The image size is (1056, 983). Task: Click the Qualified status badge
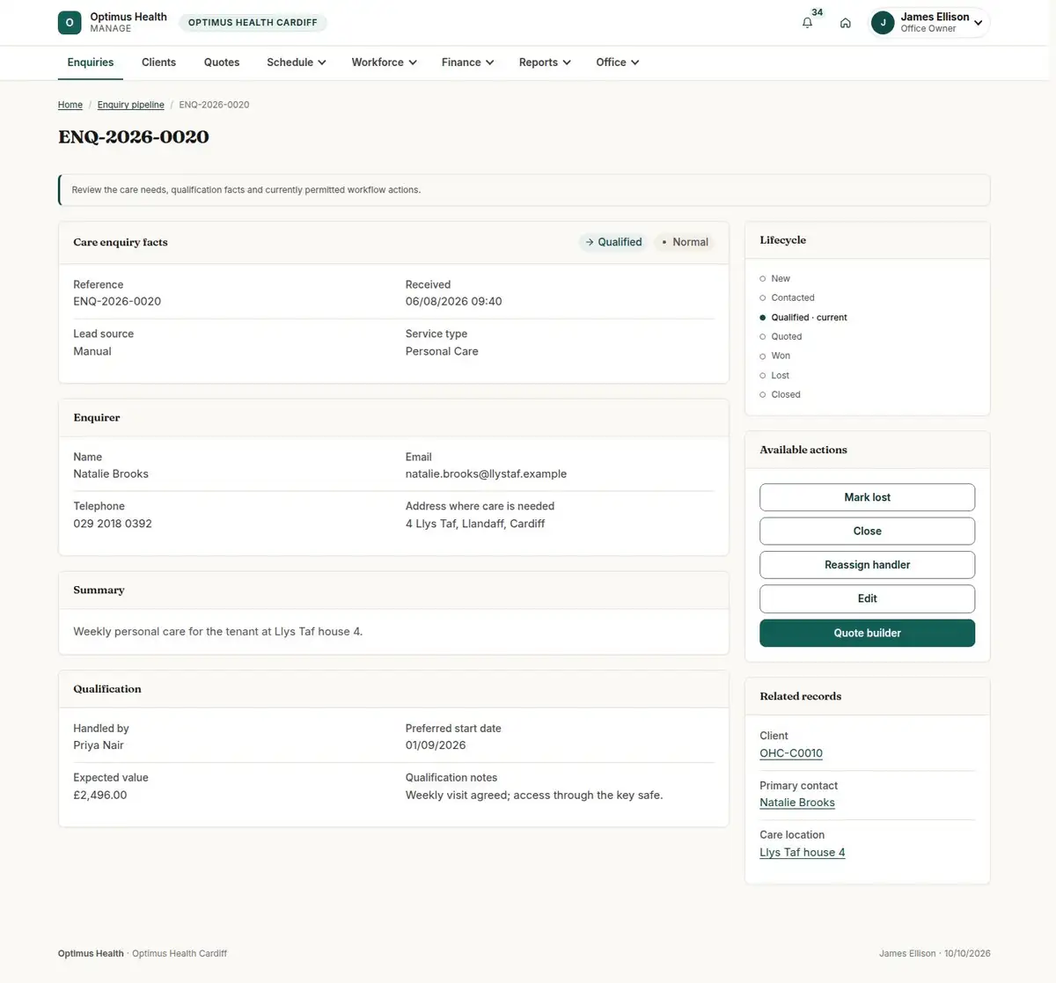613,242
